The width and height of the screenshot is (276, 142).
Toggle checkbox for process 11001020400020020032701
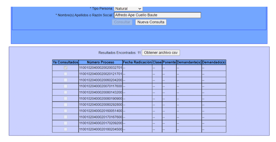click(x=65, y=68)
